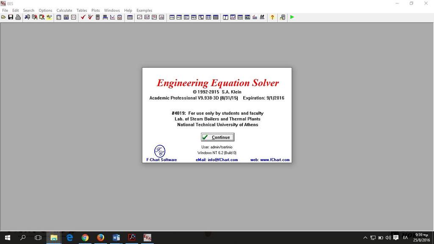Open the Windows Start menu
The width and height of the screenshot is (434, 244).
tap(8, 237)
